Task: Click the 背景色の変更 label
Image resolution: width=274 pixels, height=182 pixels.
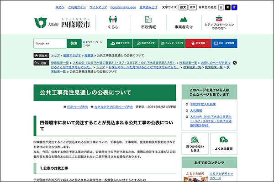Action: [x=208, y=7]
